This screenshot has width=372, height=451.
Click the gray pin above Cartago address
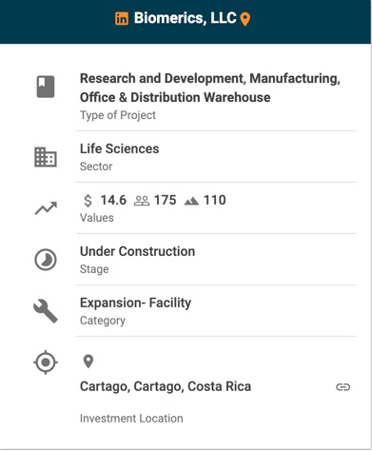tap(88, 362)
